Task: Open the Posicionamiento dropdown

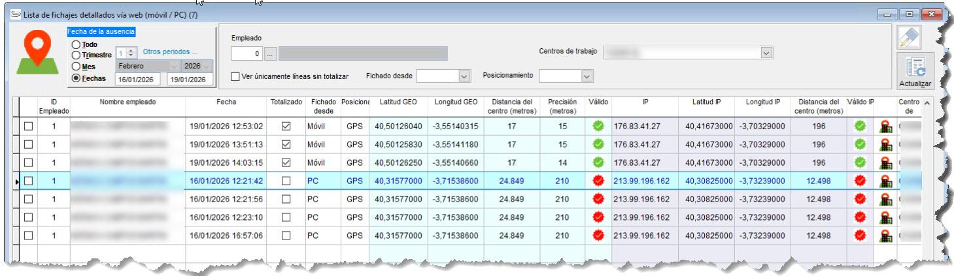Action: coord(587,76)
